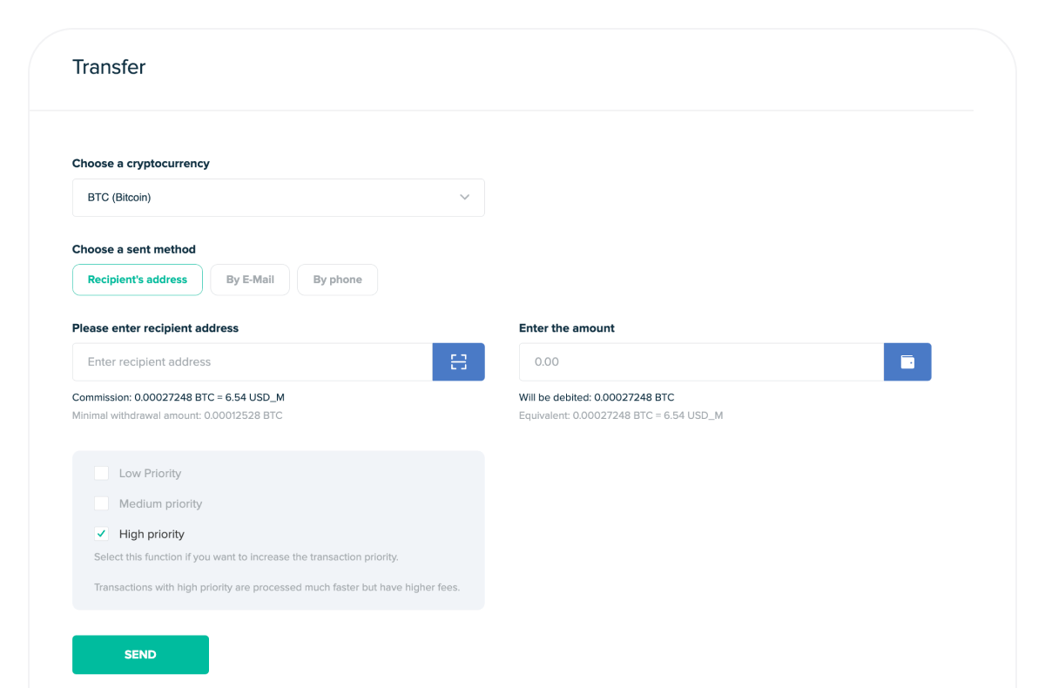
Task: Click the Will be debited text
Action: (597, 397)
